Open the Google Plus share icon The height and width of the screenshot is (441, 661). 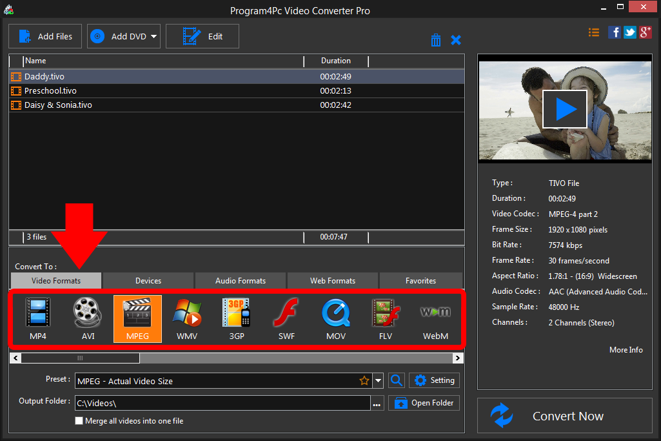[646, 32]
